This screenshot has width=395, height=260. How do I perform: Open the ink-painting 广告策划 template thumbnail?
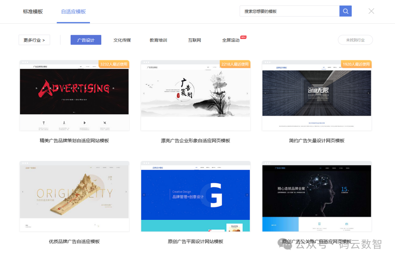coord(195,96)
